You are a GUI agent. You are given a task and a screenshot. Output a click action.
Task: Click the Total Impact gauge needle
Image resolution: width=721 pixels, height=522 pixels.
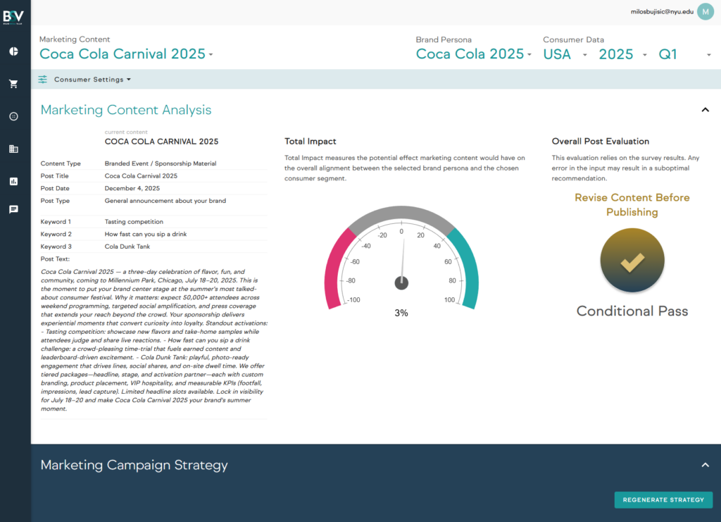tap(403, 261)
